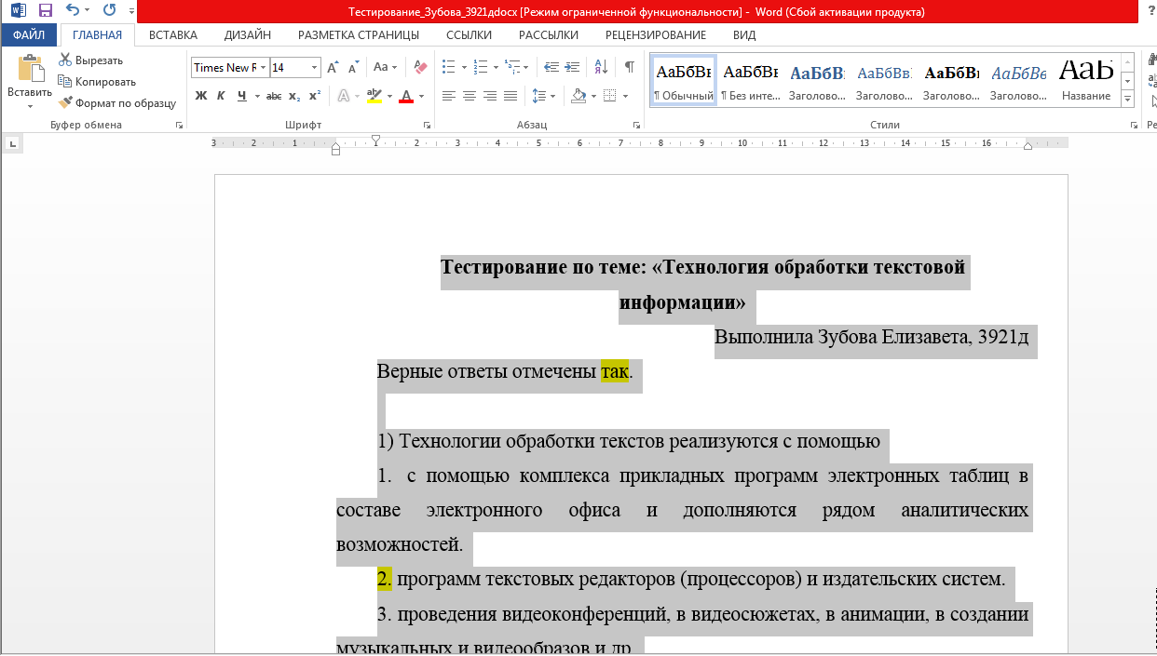Sort text using the A-Я sort icon

click(x=601, y=67)
